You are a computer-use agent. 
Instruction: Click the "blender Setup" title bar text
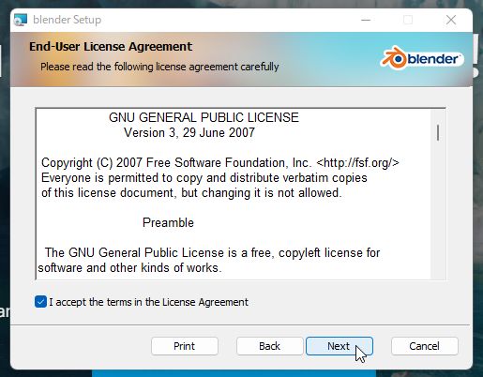coord(67,20)
